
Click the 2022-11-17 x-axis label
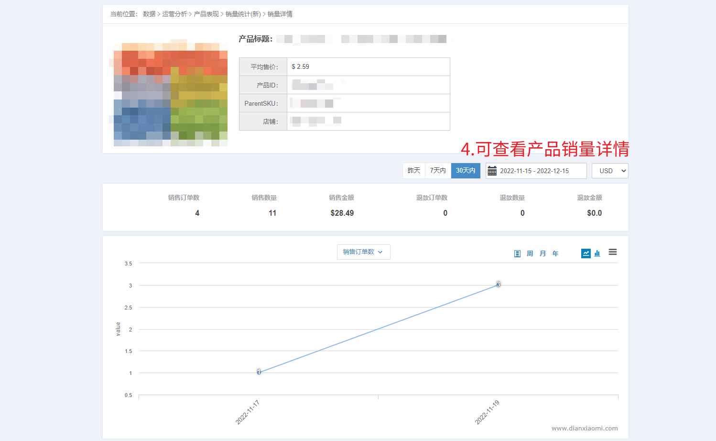point(248,412)
